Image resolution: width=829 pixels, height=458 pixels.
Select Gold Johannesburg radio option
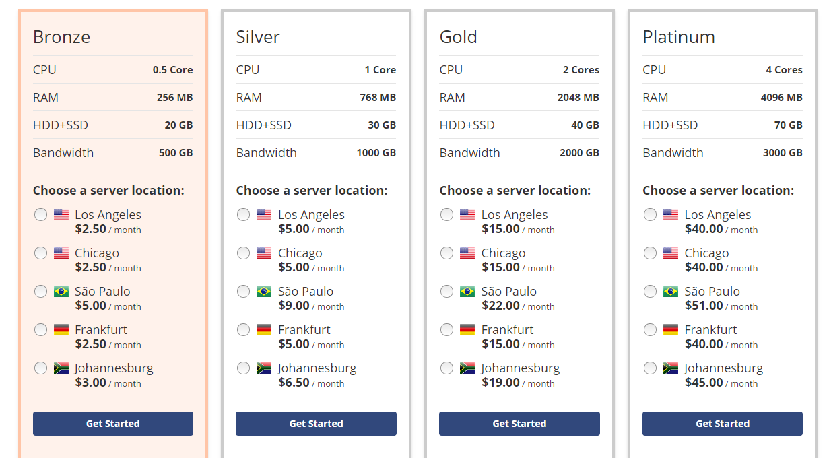point(447,368)
